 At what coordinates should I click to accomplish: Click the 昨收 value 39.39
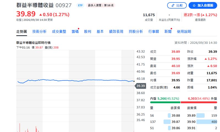point(213,52)
